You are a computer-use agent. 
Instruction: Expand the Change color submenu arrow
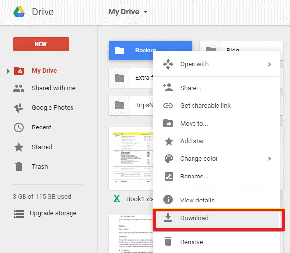point(269,159)
